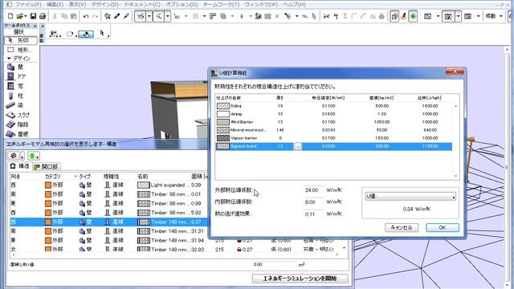Select the Airgap row in finish list
This screenshot has height=289, width=514.
pyautogui.click(x=334, y=114)
